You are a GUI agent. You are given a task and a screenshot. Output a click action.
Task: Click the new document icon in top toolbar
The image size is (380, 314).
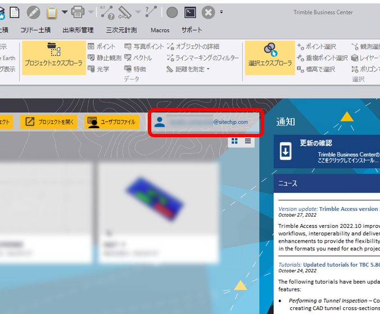click(15, 12)
